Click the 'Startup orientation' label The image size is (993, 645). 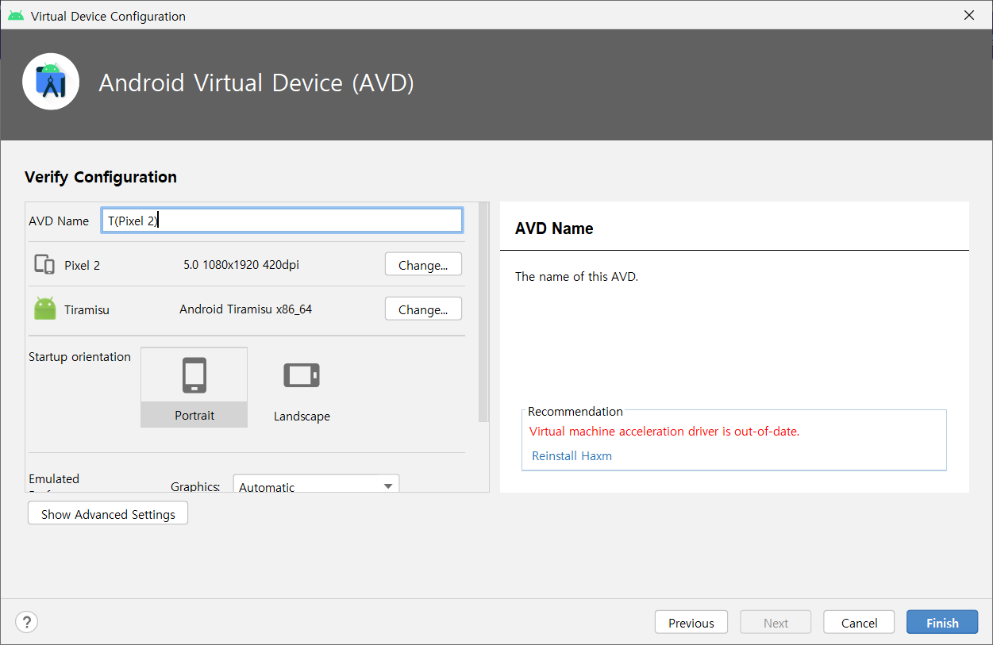coord(79,357)
